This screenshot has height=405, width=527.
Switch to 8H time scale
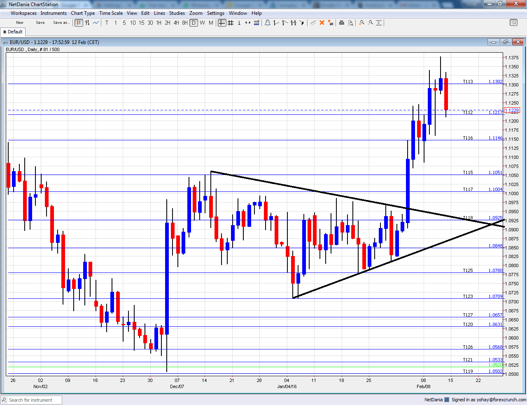tap(185, 23)
